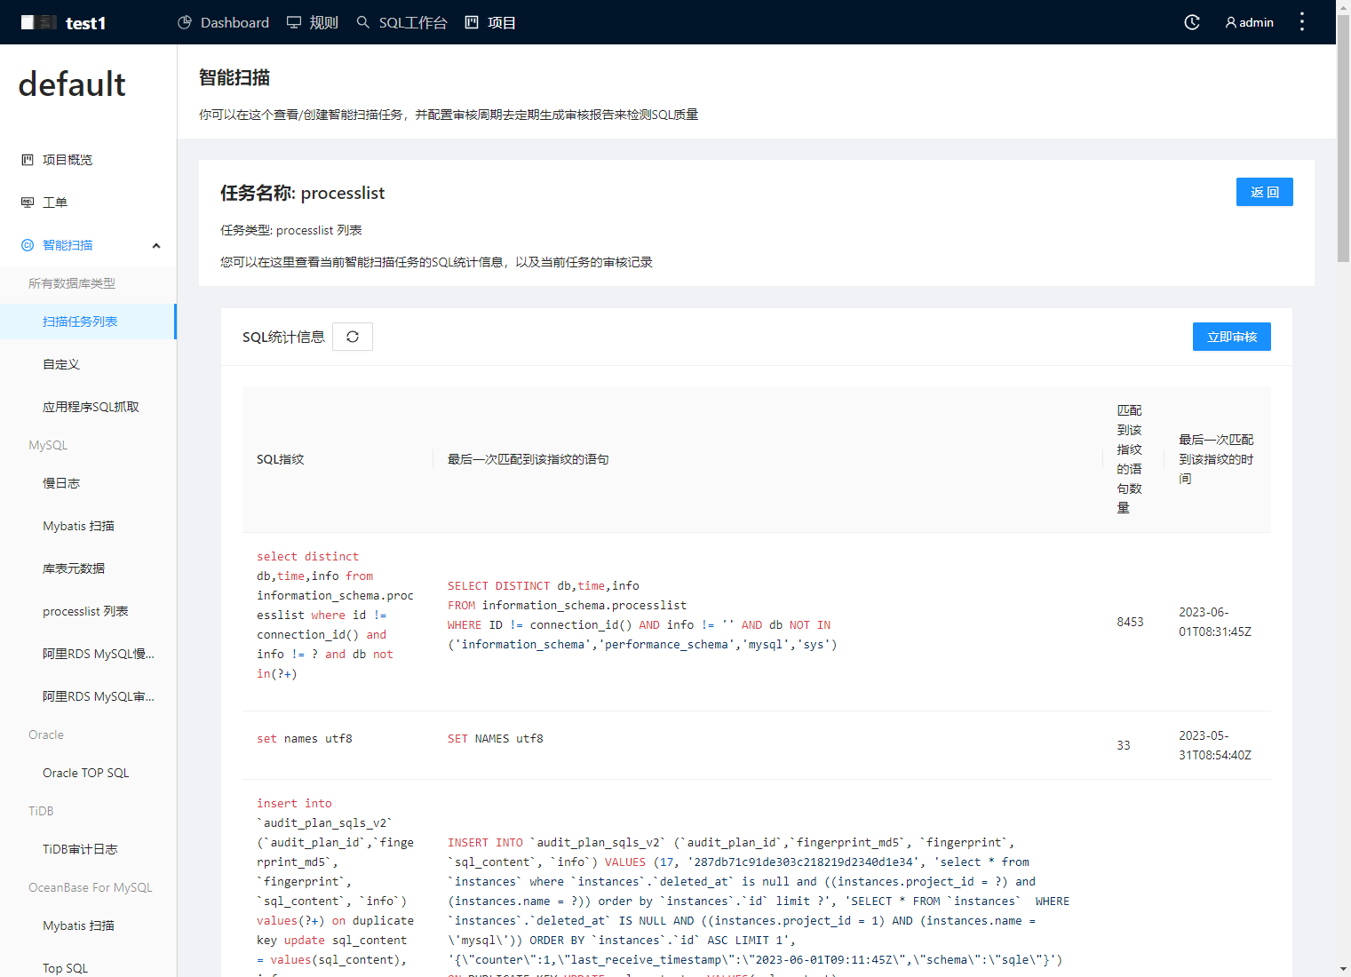The image size is (1351, 977).
Task: Click the 所有数据库类型 group label
Action: (x=72, y=283)
